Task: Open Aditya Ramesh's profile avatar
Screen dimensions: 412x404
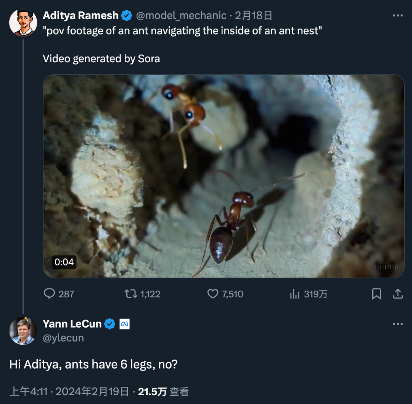Action: pyautogui.click(x=23, y=22)
